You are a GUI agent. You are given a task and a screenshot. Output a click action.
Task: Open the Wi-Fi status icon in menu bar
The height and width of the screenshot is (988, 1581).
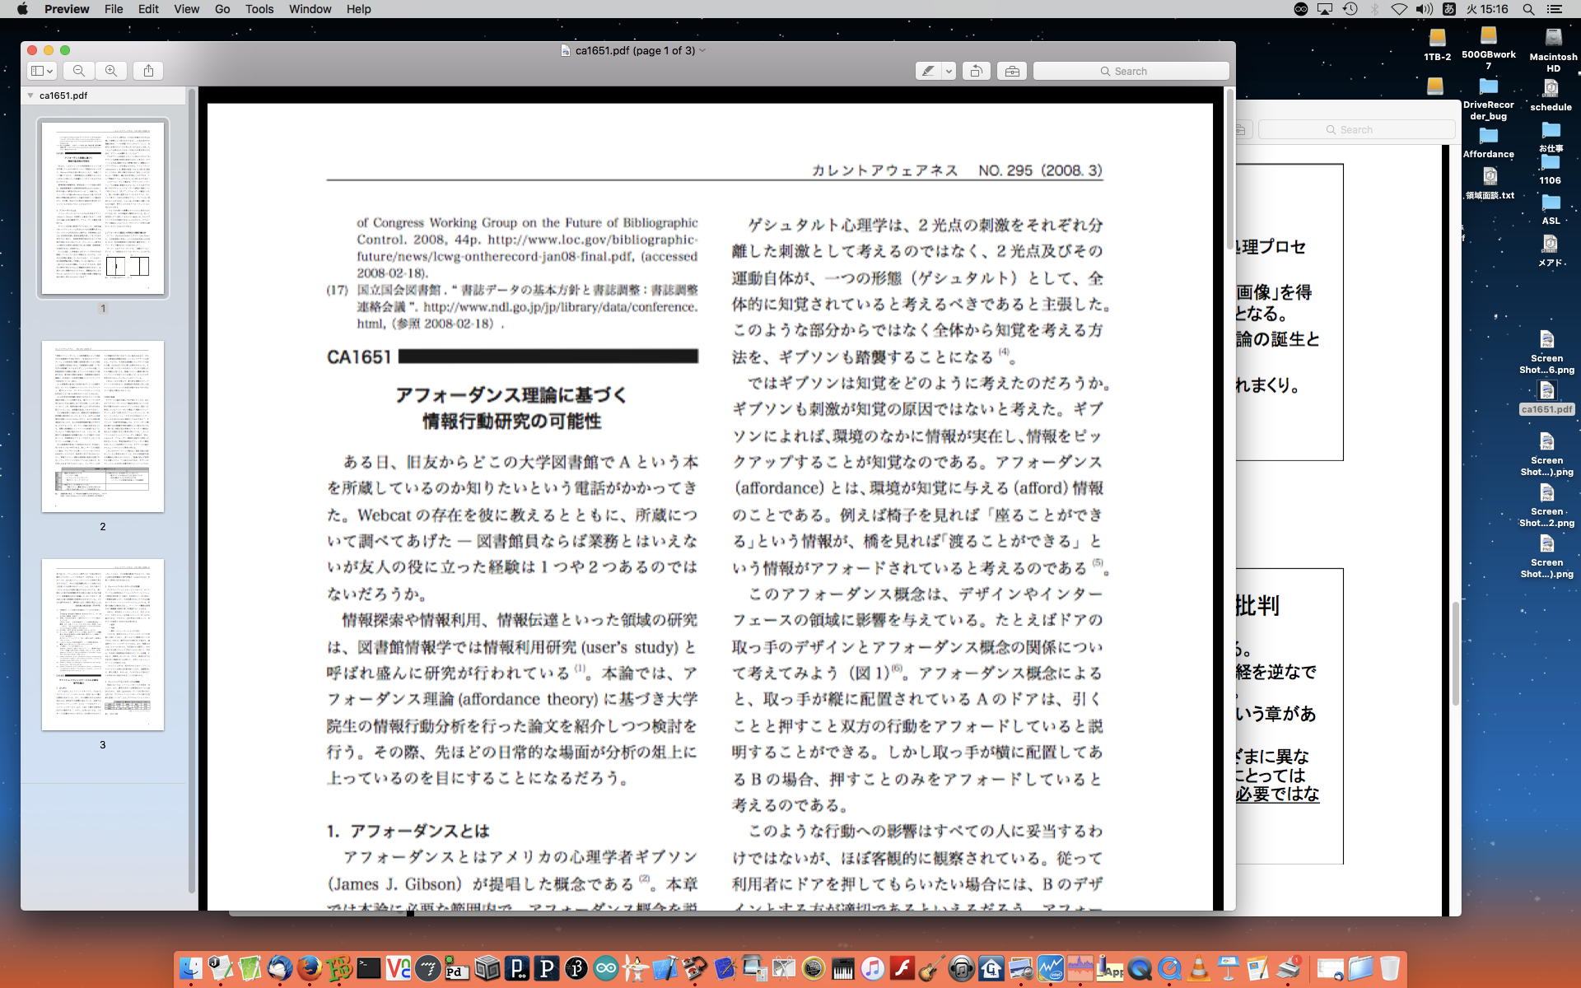coord(1399,9)
